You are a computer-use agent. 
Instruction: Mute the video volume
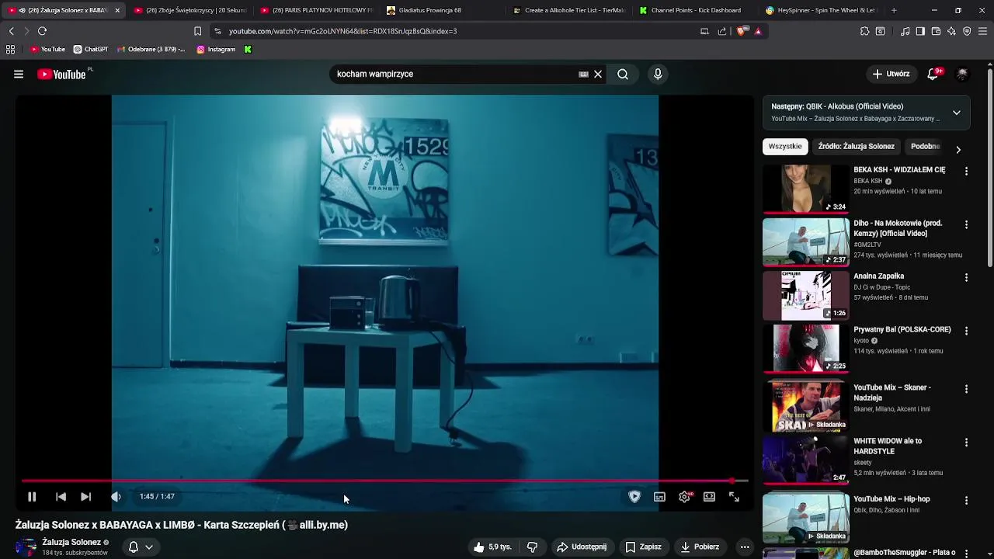(x=116, y=497)
